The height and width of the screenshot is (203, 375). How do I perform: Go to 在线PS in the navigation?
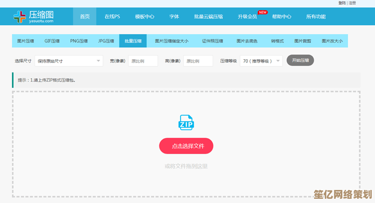[112, 17]
